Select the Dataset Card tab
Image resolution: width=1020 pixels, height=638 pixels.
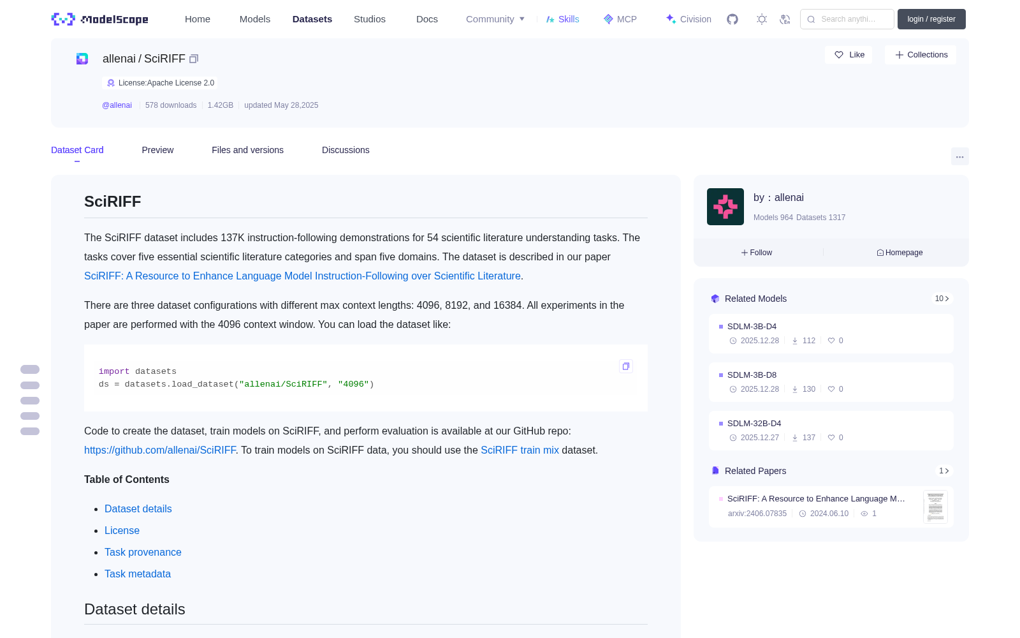(77, 150)
